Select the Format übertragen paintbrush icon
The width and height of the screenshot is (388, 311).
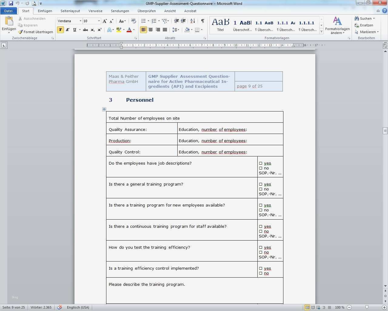point(20,32)
